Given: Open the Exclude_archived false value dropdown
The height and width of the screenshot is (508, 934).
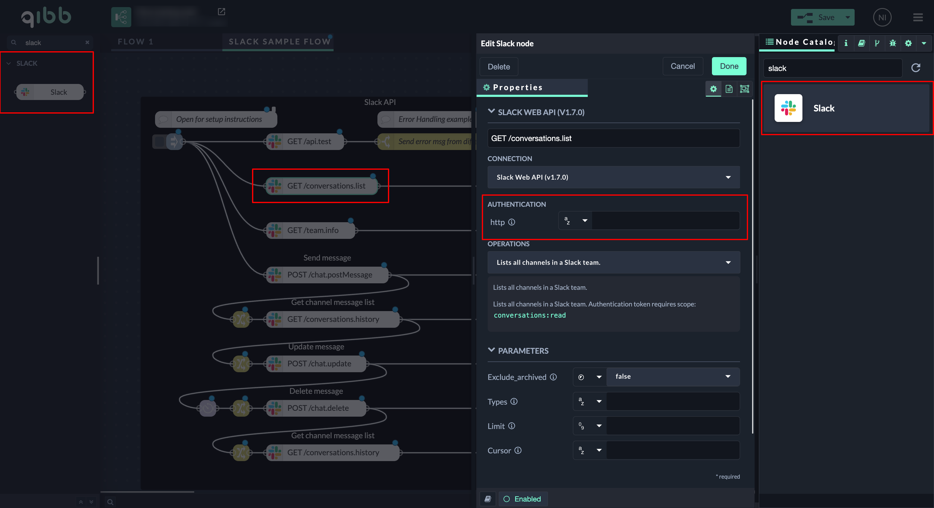Looking at the screenshot, I should coord(673,377).
